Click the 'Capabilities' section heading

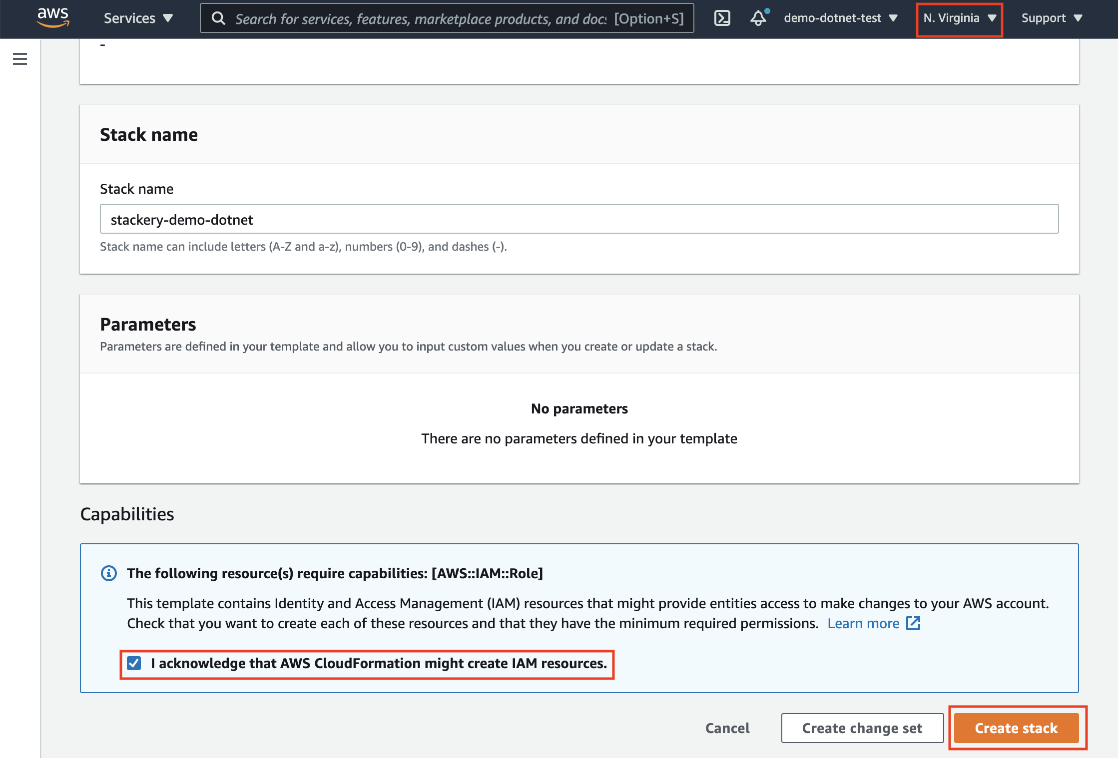coord(127,514)
